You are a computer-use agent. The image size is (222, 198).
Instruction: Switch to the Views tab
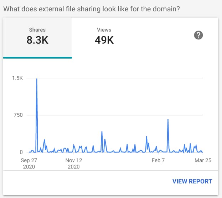(104, 38)
